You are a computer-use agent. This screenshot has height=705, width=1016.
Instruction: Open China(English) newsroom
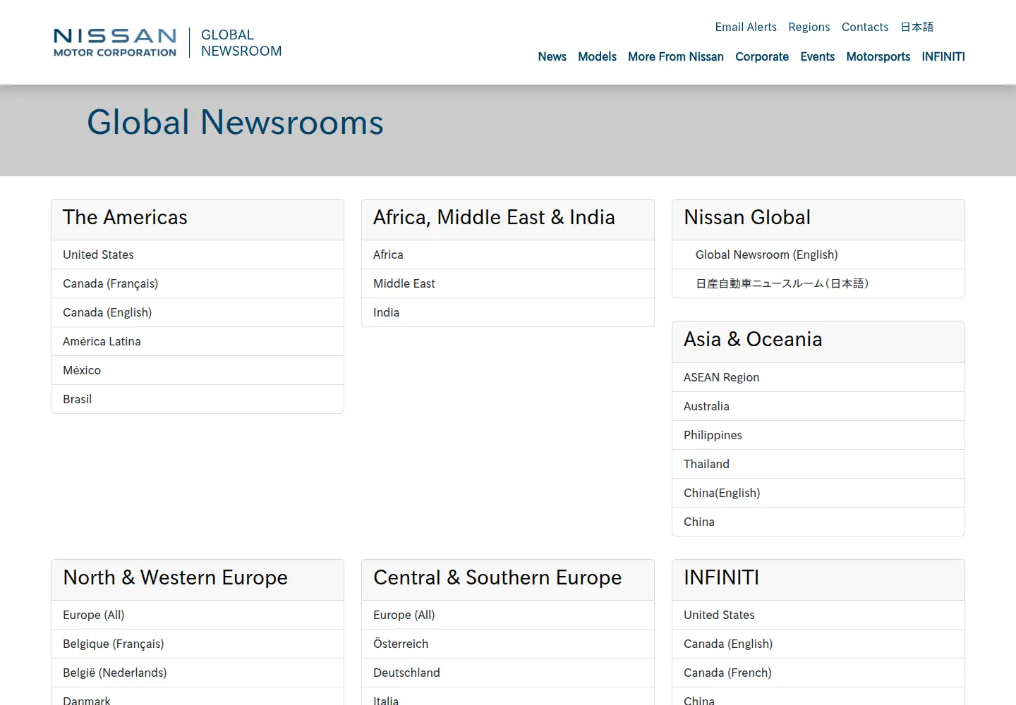coord(818,493)
